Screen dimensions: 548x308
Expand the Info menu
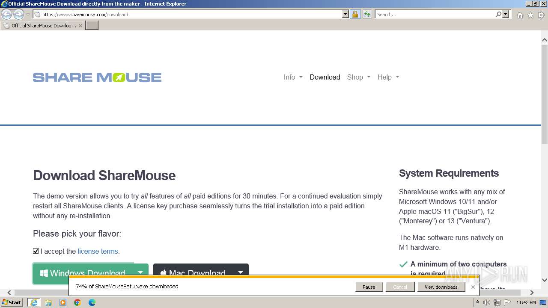point(293,77)
